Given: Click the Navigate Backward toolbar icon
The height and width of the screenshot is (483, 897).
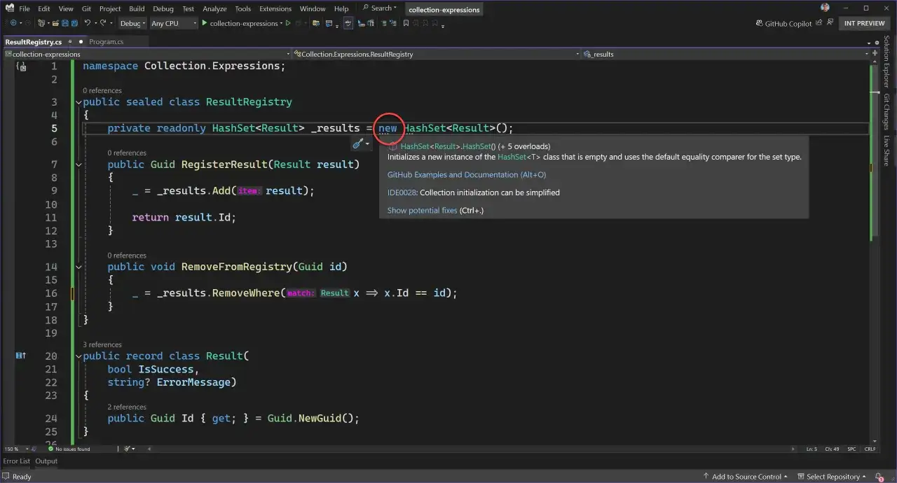Looking at the screenshot, I should tap(13, 23).
